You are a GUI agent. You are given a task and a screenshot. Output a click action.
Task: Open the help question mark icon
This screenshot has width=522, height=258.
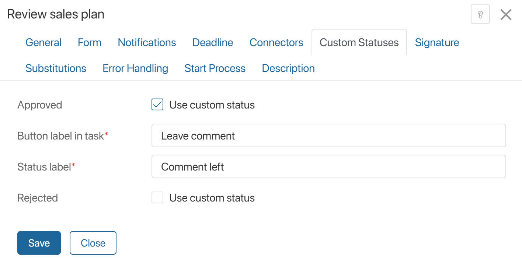480,15
